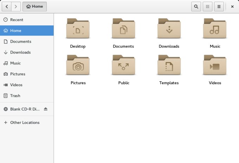Eject the Blank CD-R disc

pyautogui.click(x=45, y=109)
